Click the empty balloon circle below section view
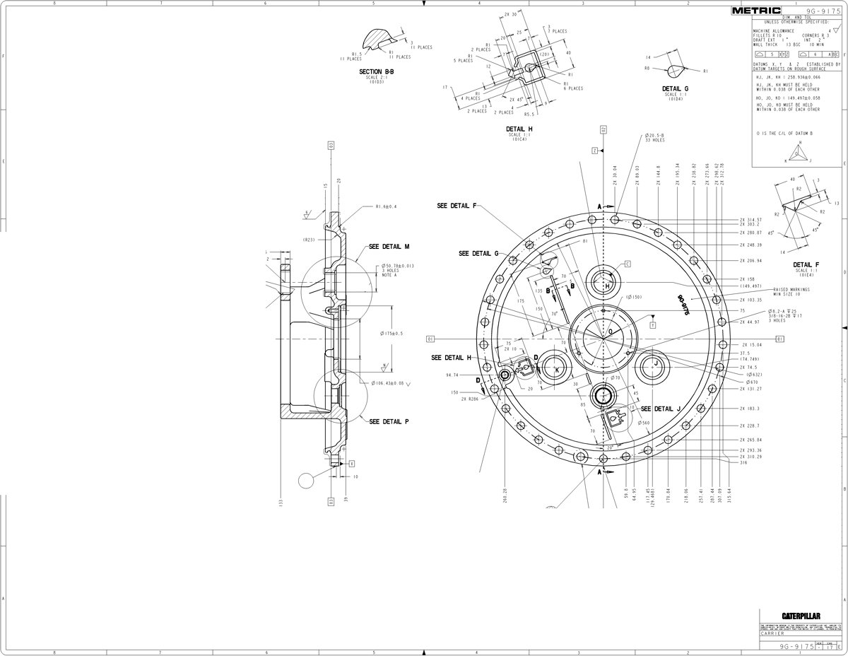 point(307,480)
